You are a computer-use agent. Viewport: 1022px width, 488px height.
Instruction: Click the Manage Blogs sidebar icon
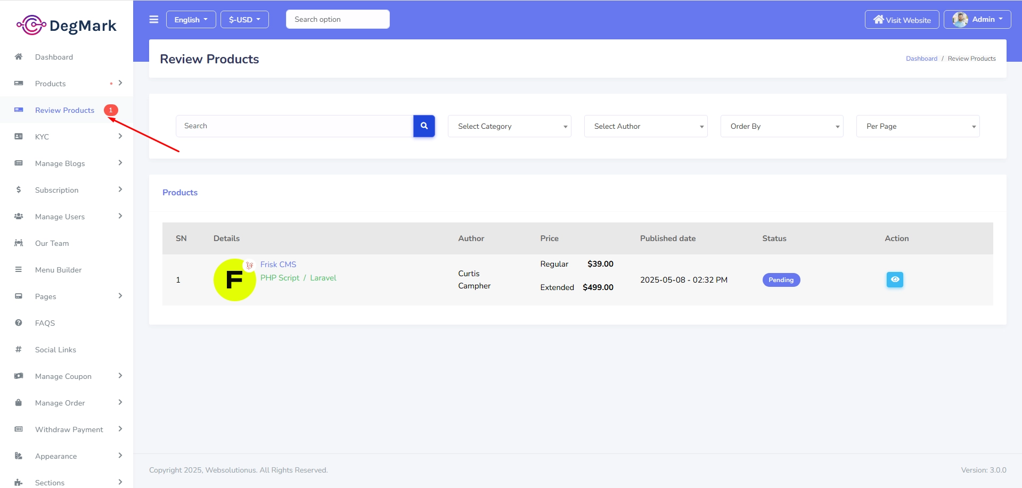[x=19, y=163]
